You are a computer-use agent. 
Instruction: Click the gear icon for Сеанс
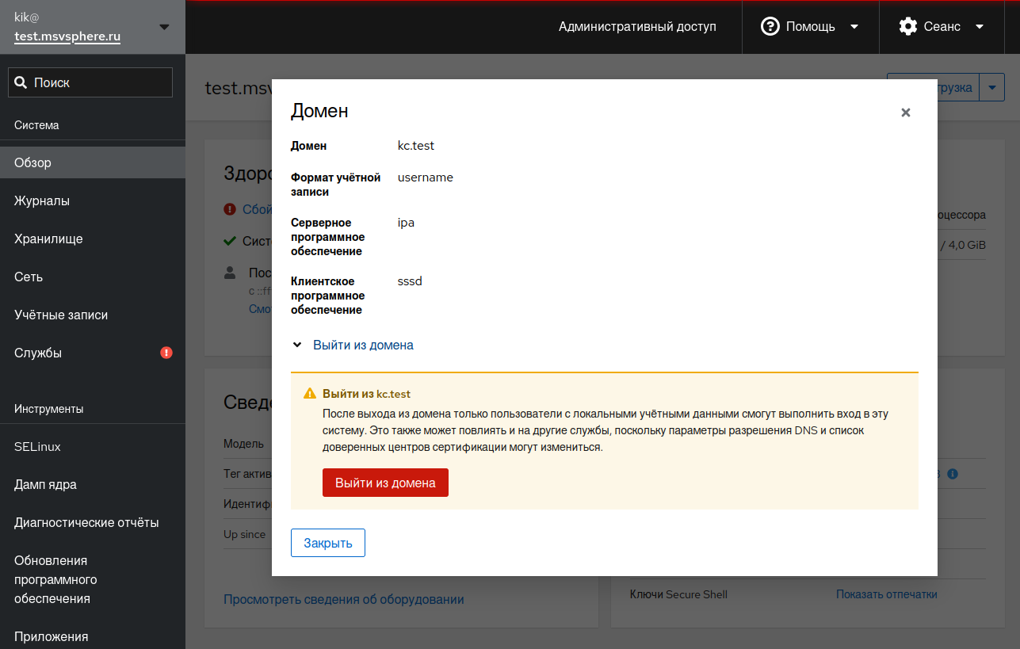907,27
